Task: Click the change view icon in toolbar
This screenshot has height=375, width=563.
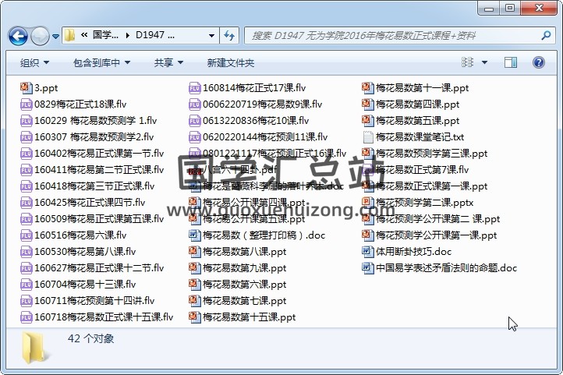Action: tap(468, 62)
